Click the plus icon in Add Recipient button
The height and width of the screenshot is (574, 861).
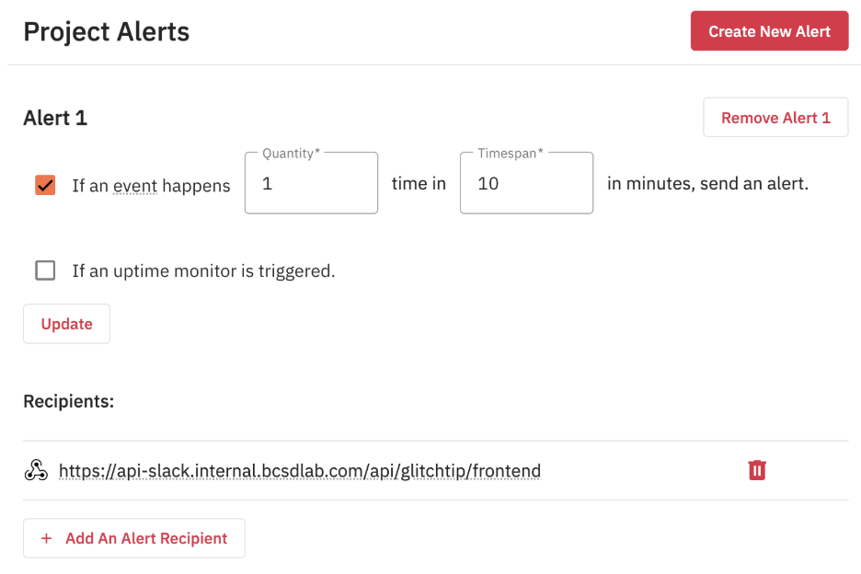(x=47, y=538)
